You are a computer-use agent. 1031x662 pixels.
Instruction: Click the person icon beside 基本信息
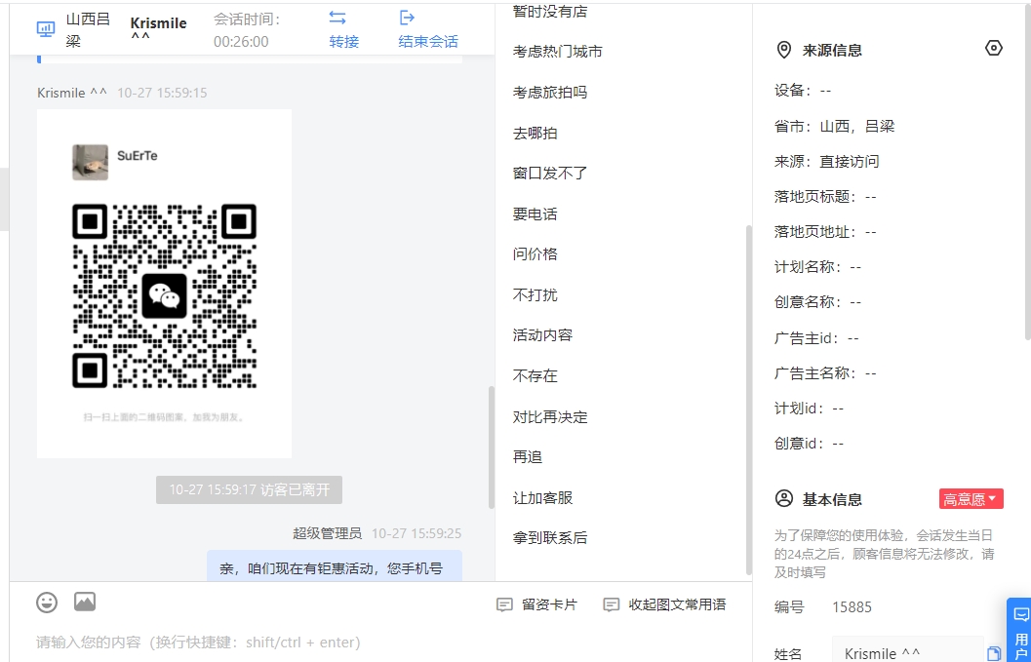tap(784, 498)
